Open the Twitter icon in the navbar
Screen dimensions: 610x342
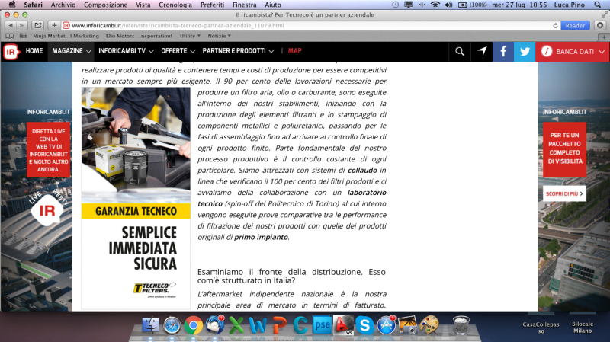(x=525, y=51)
